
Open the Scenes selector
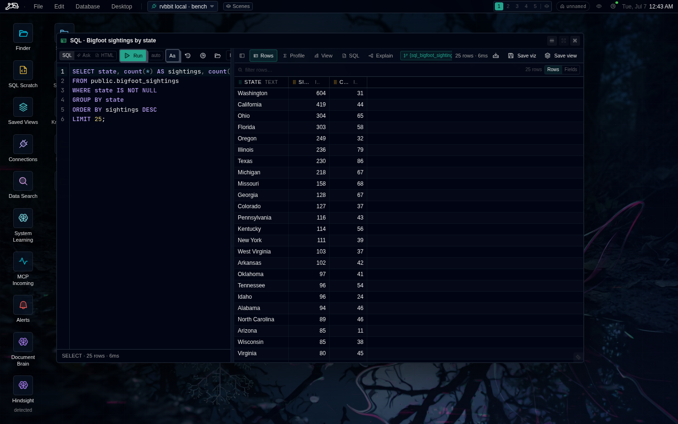point(238,6)
